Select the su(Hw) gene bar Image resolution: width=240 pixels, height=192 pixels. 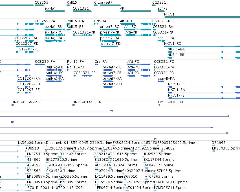(x=55, y=11)
